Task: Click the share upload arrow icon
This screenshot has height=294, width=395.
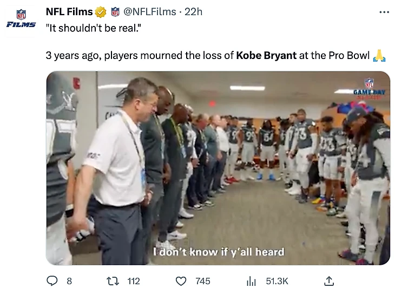Action: coord(328,280)
